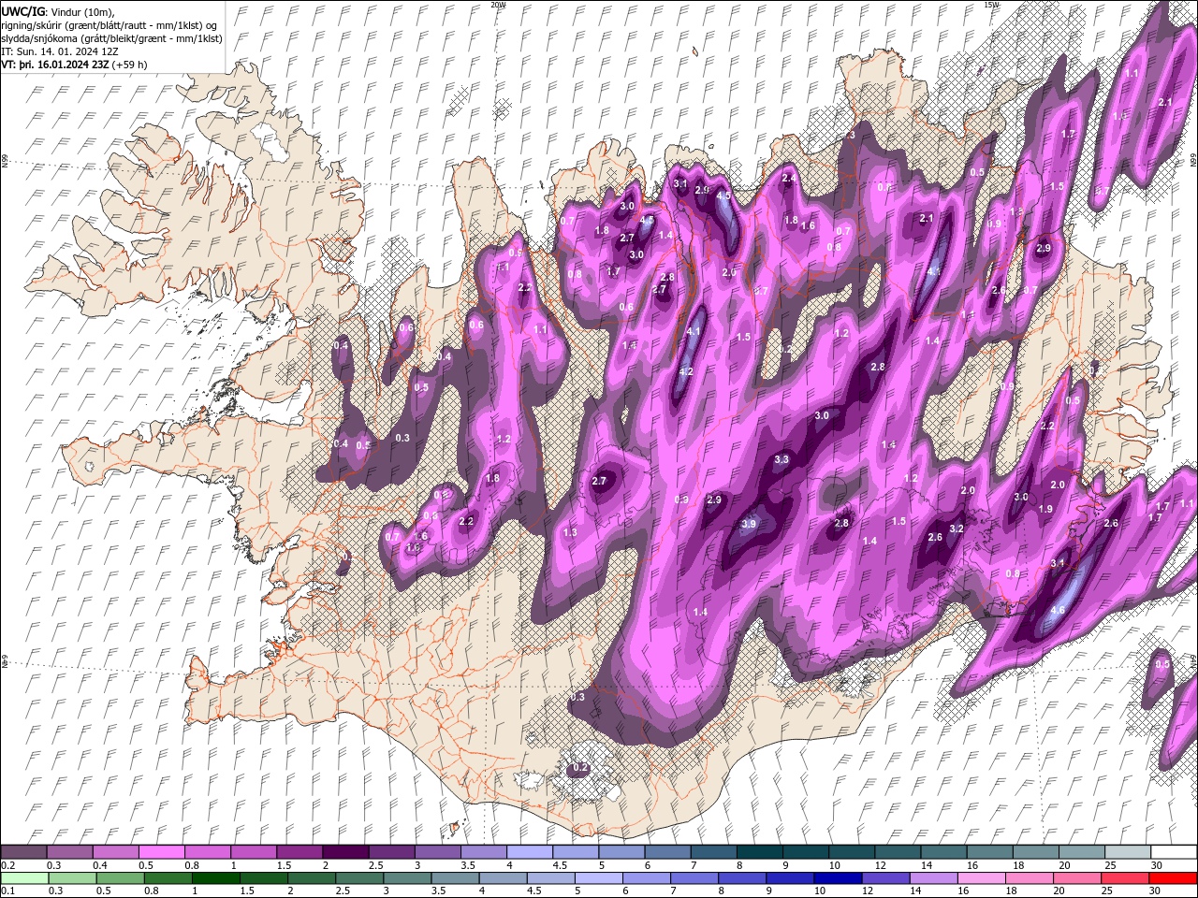Screen dimensions: 1198x898
Task: Click the bright red swatch above 30 rain
Action: click(1173, 878)
